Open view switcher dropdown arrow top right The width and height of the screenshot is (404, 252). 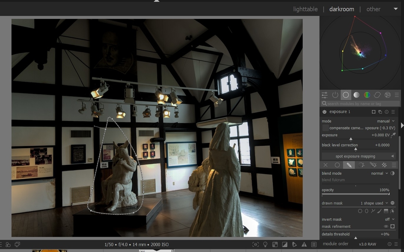coord(396,9)
